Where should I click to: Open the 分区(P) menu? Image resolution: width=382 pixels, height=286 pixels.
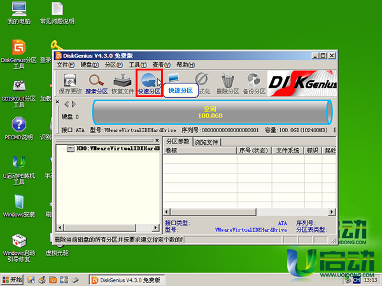point(113,65)
